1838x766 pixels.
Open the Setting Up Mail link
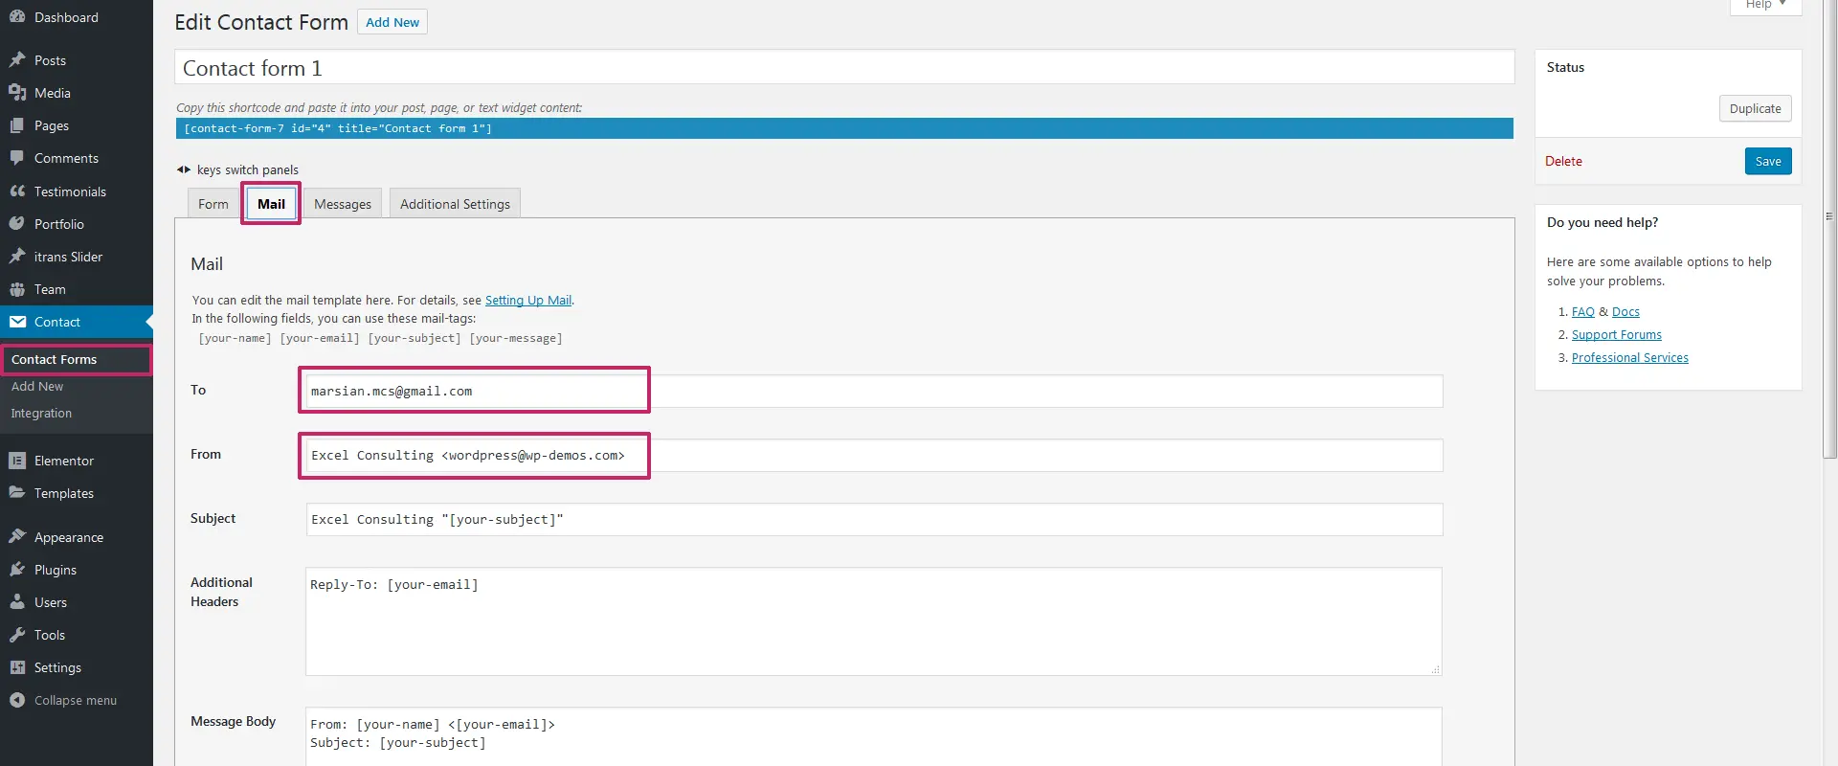coord(527,300)
